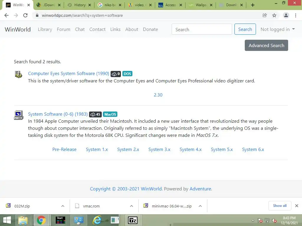Viewport: 302px width, 226px height.
Task: Switch to the JDownloader tab
Action: tap(48, 5)
